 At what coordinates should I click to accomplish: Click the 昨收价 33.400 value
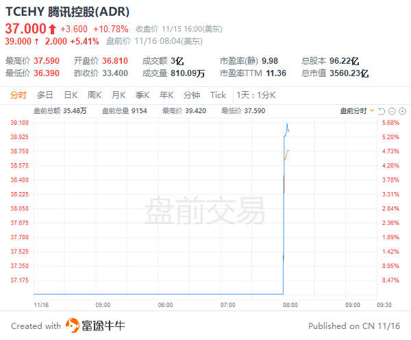pos(115,73)
